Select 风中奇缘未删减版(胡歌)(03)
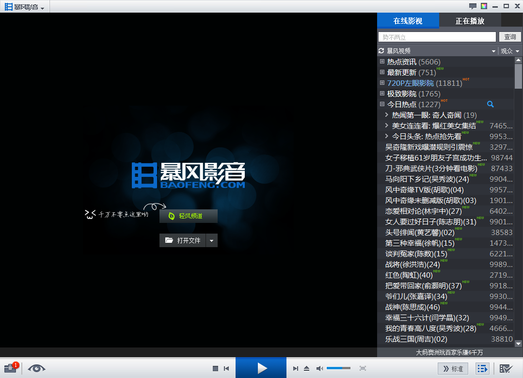 (446, 201)
